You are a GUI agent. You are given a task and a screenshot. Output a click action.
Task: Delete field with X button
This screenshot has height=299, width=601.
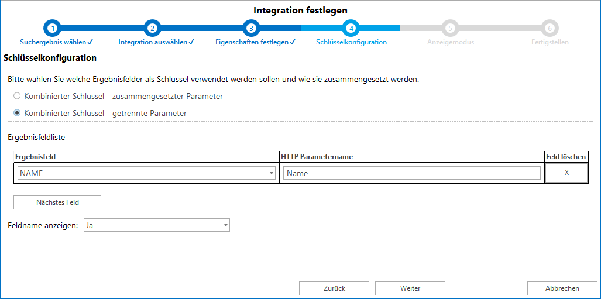tap(566, 173)
